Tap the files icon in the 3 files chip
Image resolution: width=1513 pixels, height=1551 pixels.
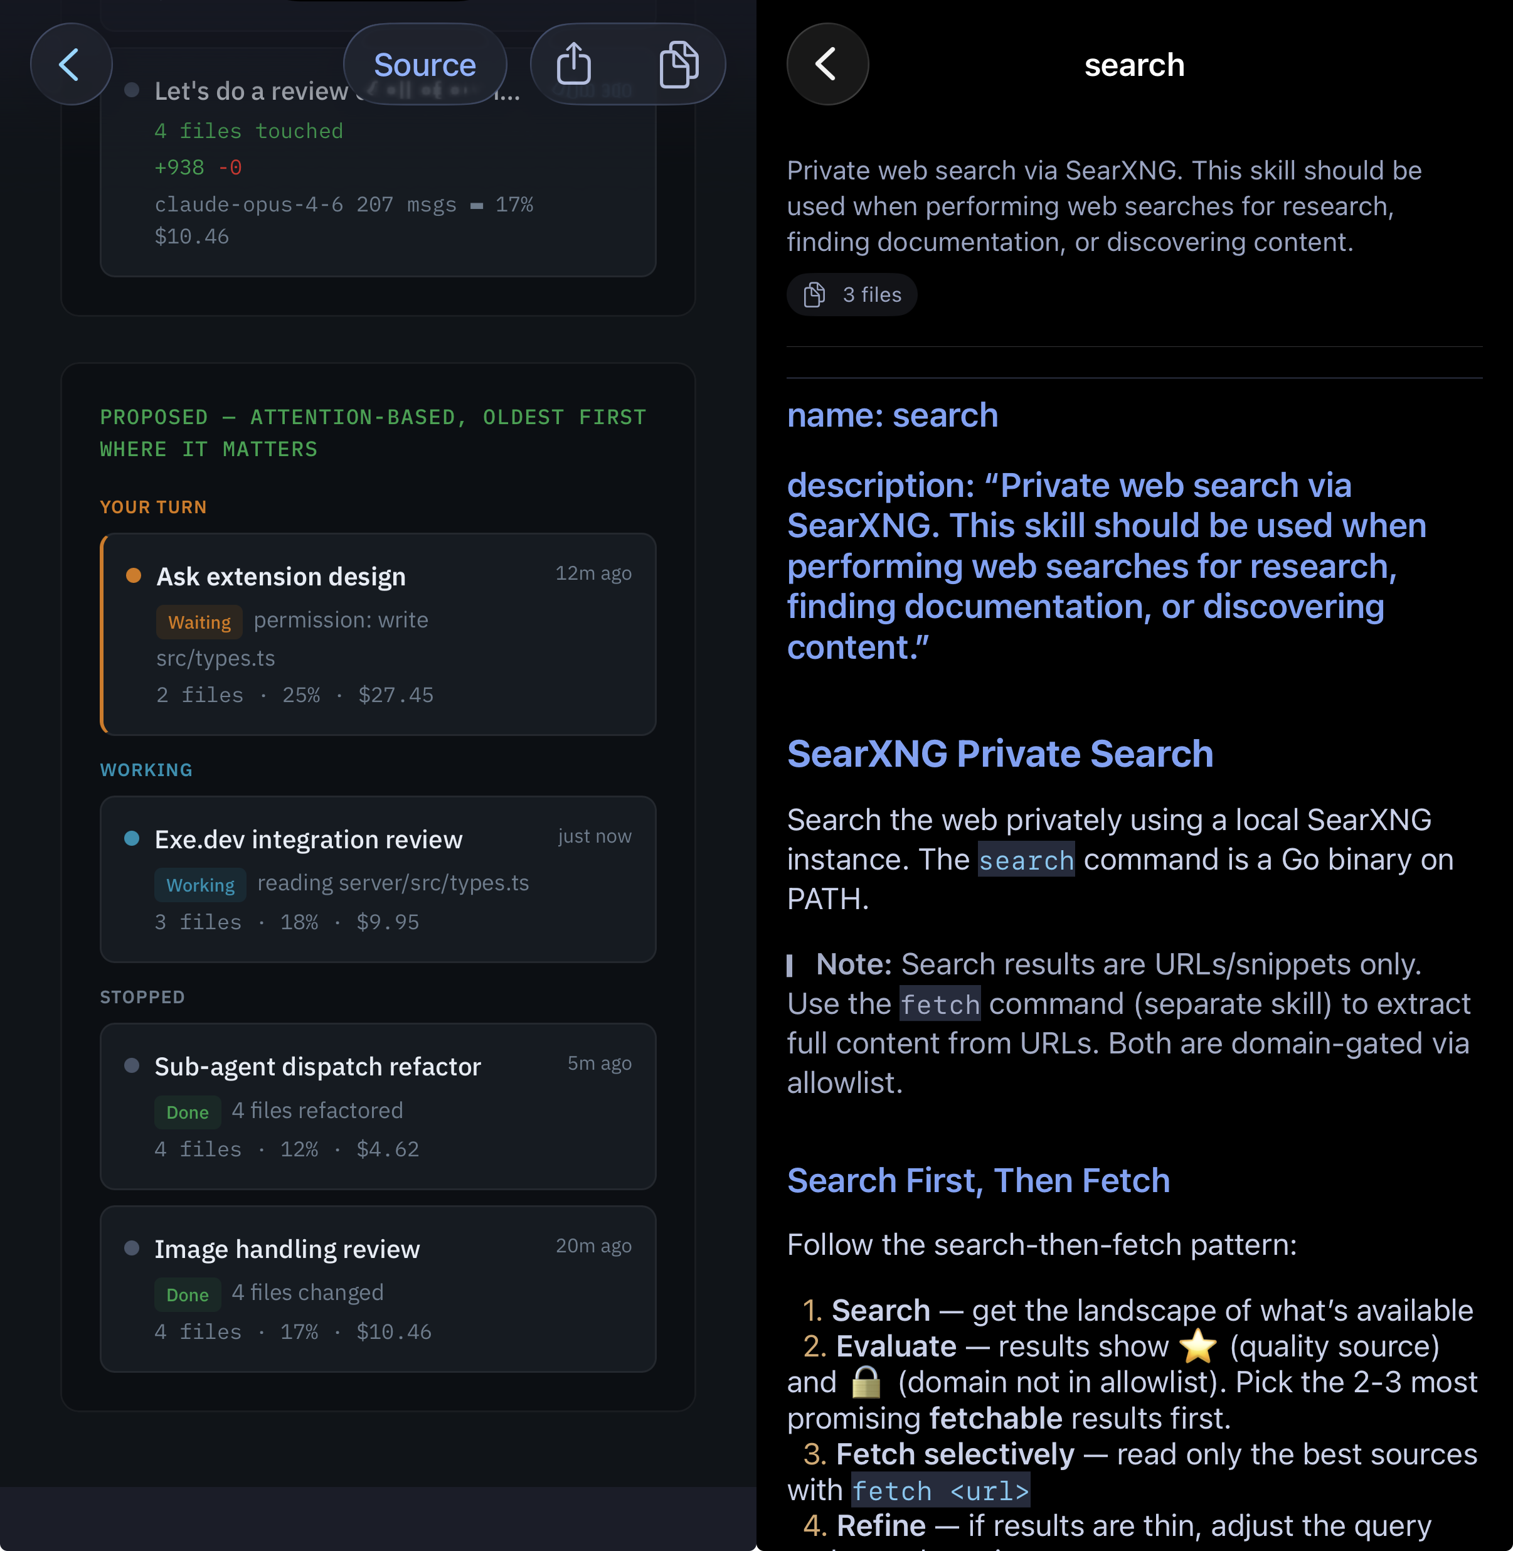pos(814,294)
